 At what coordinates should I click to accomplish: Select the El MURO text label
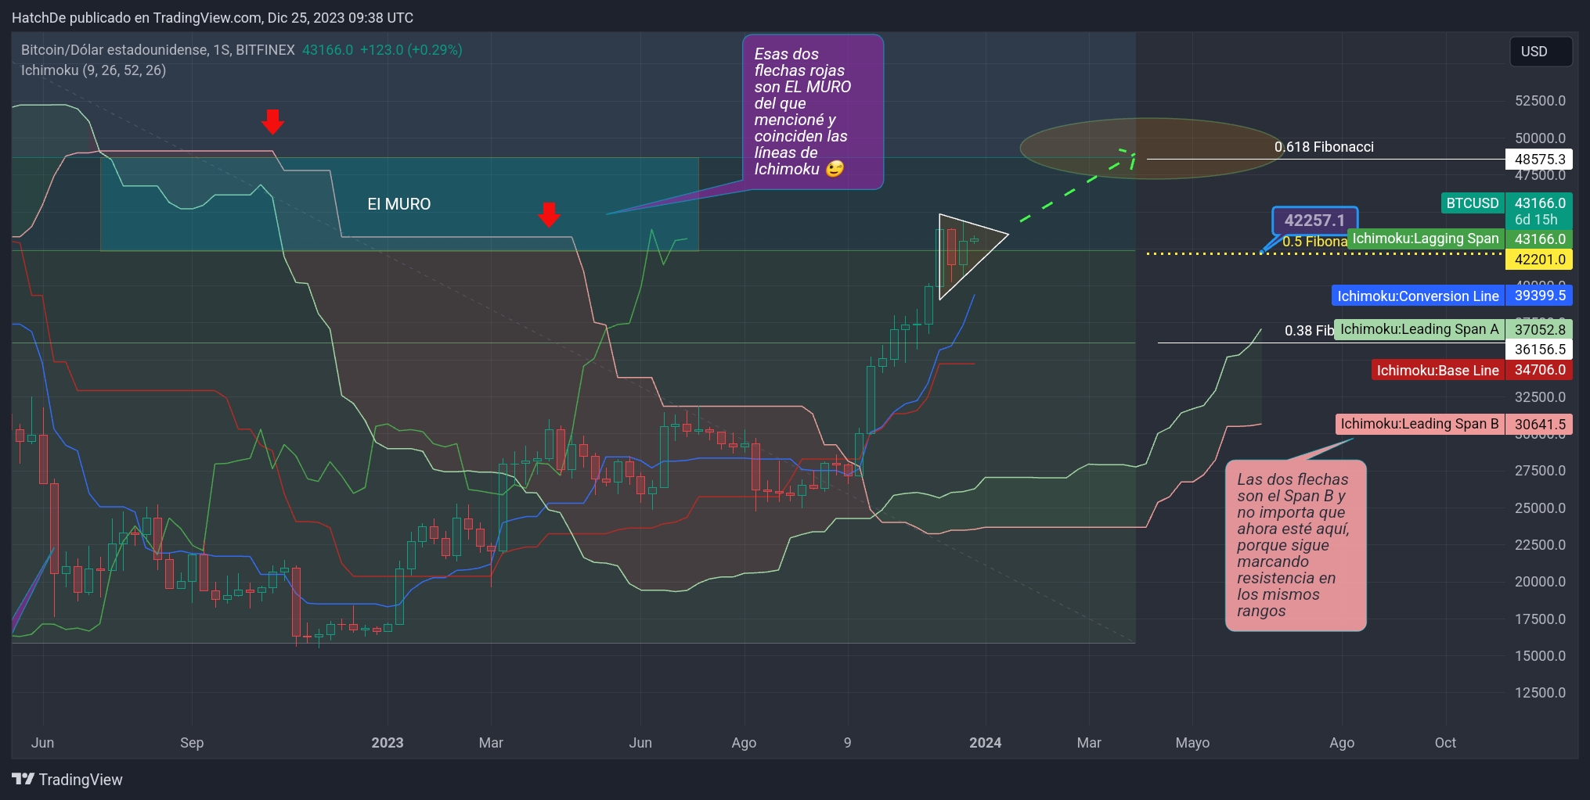click(399, 204)
